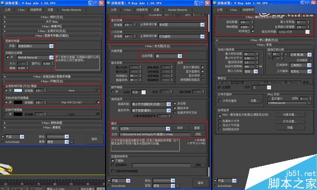Open 公用 (Common) tab in left window
This screenshot has height=190, width=317.
(7, 10)
